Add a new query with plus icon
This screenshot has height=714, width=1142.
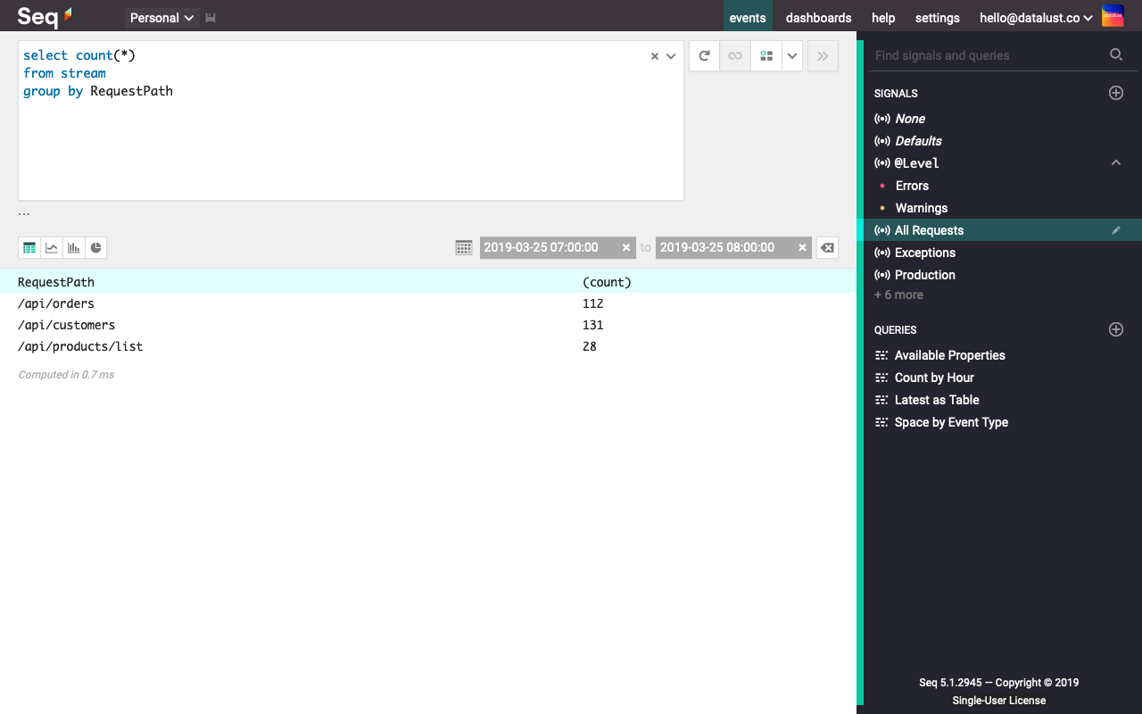tap(1116, 329)
